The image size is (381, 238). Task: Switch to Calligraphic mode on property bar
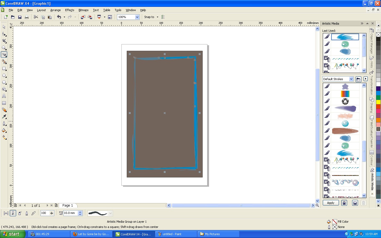(x=26, y=213)
